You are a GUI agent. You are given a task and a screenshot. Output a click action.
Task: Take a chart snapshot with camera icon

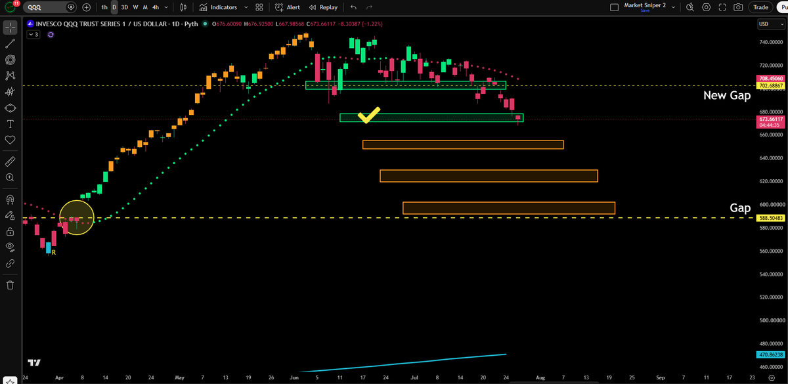(739, 7)
